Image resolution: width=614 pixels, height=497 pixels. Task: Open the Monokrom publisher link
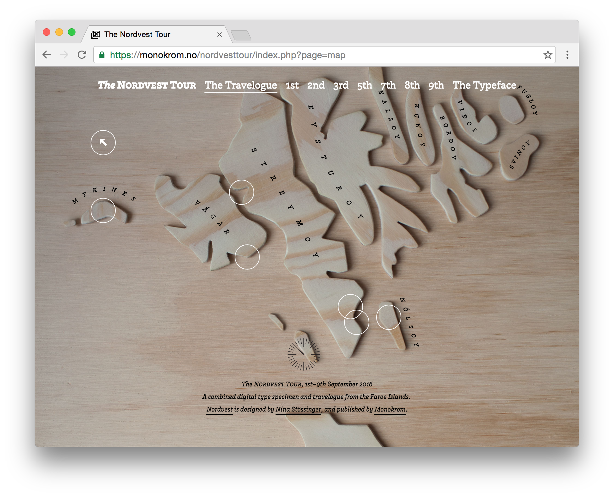click(x=390, y=409)
